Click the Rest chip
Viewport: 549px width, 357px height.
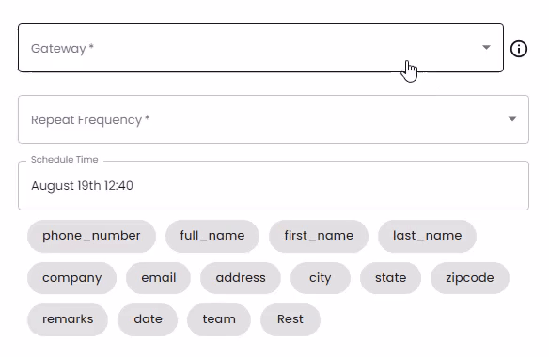290,319
